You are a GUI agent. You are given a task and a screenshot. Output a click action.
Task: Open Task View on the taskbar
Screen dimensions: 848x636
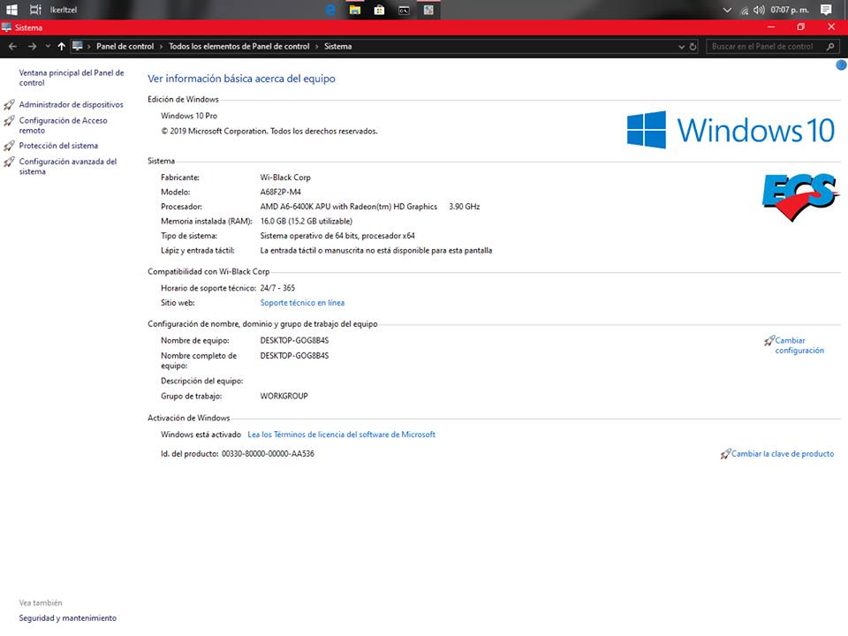(x=35, y=10)
